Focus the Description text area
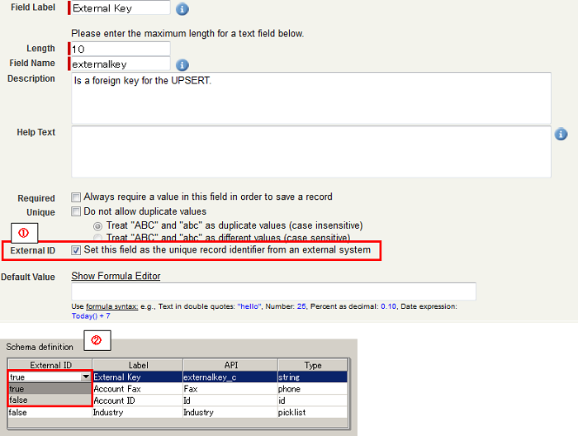Viewport: 578px width, 436px height. [x=310, y=97]
